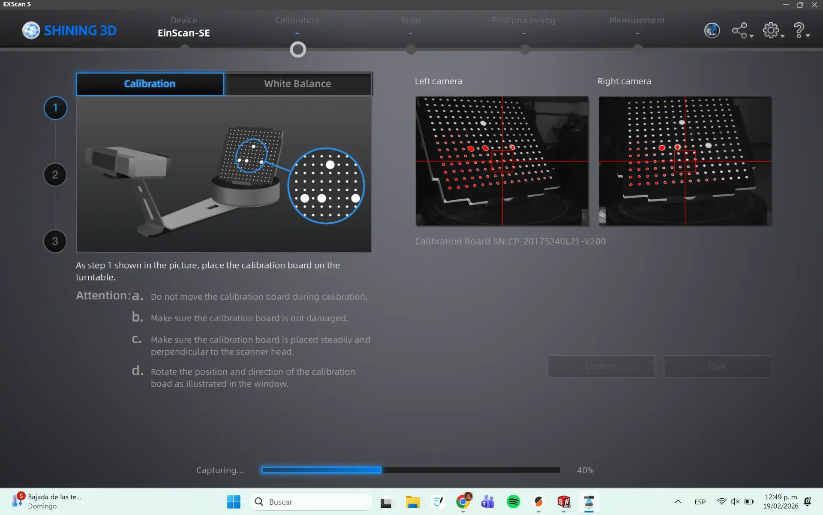Click the Calibration workflow stage marker
The width and height of the screenshot is (823, 515).
tap(297, 50)
